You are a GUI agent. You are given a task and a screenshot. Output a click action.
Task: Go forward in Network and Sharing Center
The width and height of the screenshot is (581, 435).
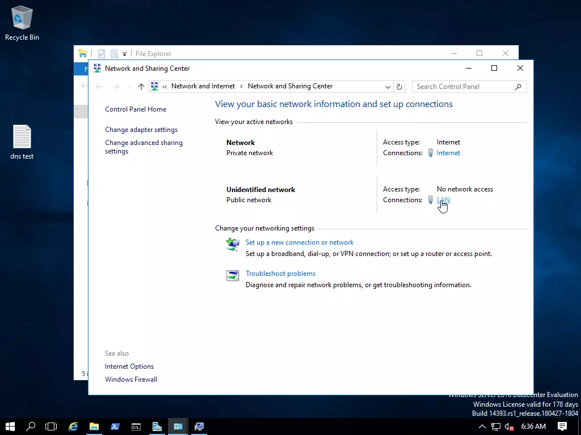tap(116, 87)
